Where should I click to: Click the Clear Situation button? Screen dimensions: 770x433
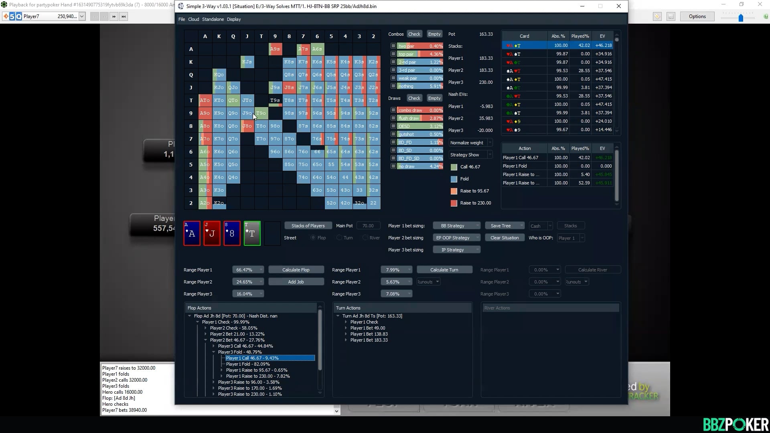pyautogui.click(x=504, y=238)
